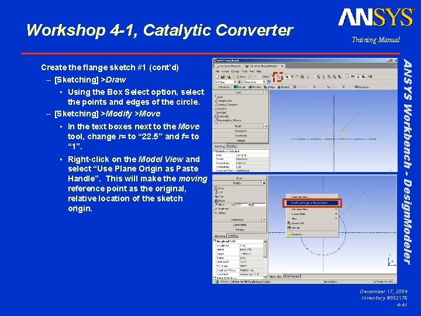421x316 pixels.
Task: Open the File menu in upper screenshot
Action: tap(218, 71)
